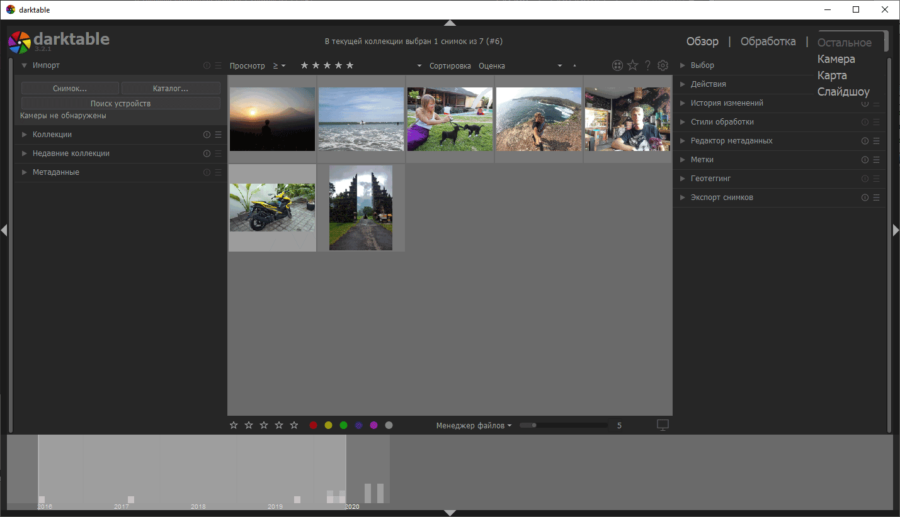900x517 pixels.
Task: Toggle sort order triangle next to Оценка
Action: coord(574,65)
